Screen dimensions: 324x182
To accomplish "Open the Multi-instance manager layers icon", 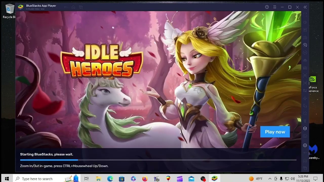I will point(305,128).
